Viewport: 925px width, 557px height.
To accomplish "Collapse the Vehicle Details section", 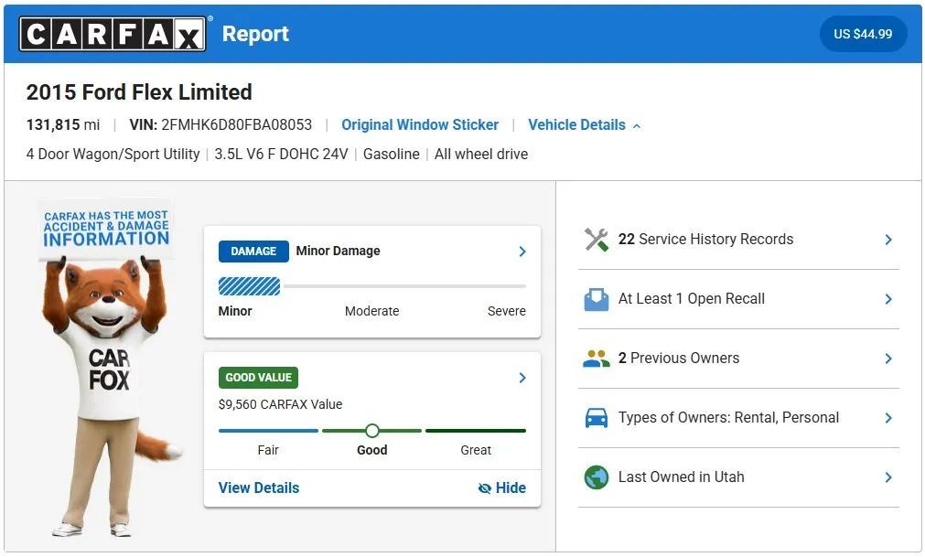I will (584, 125).
